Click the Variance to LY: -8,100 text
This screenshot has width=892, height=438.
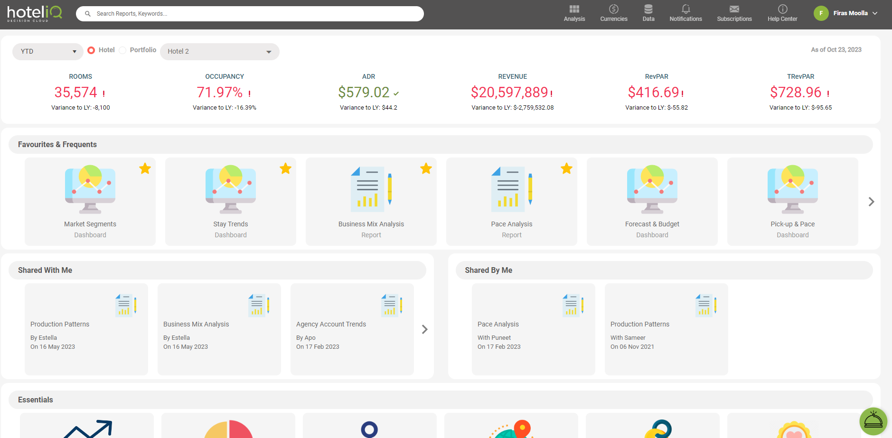81,108
